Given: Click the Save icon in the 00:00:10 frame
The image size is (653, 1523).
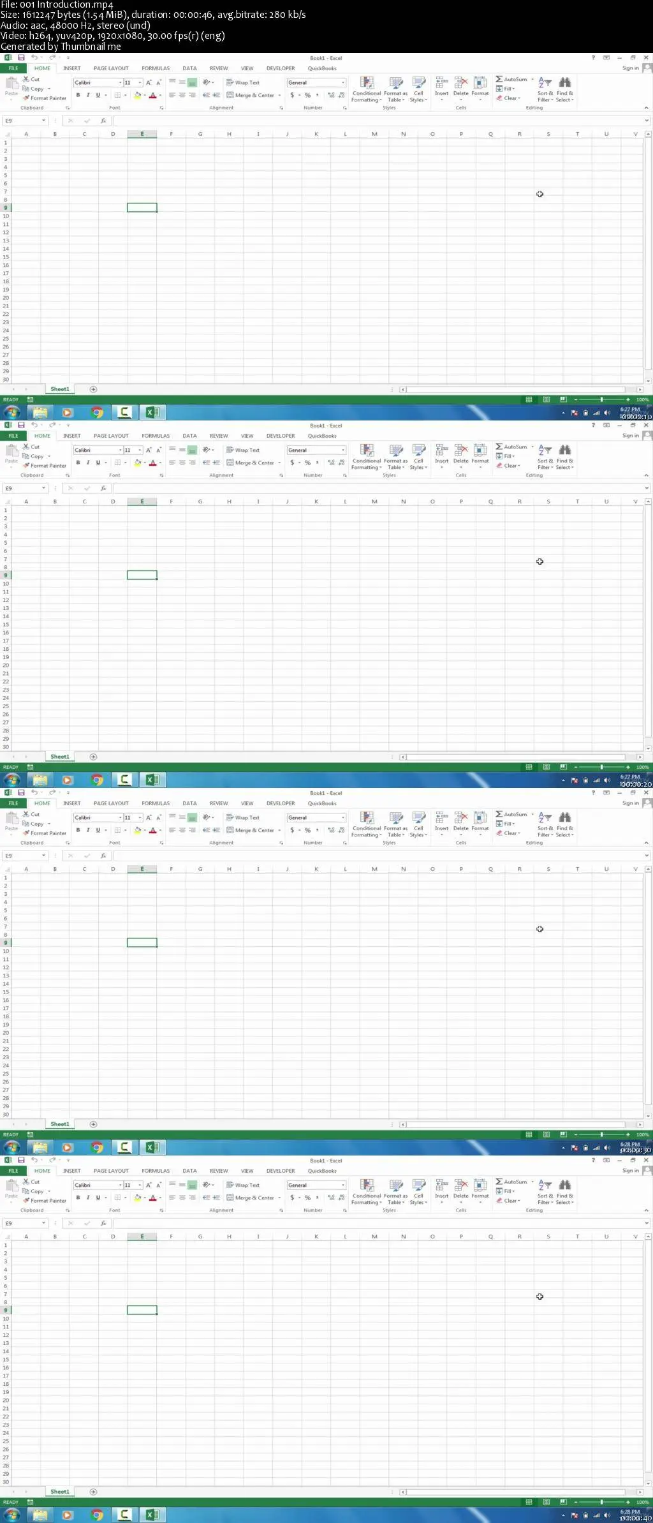Looking at the screenshot, I should coord(21,57).
